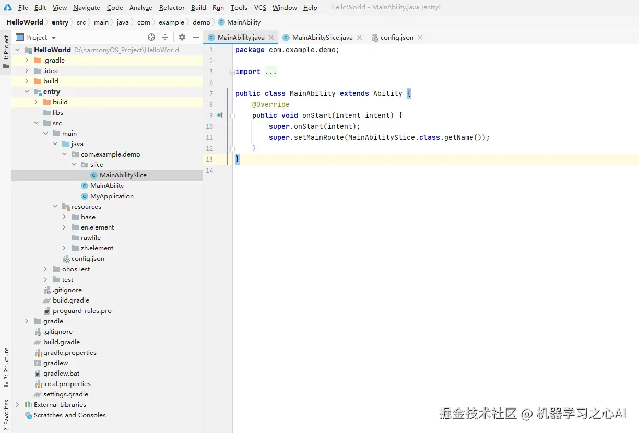Open the Build menu
639x433 pixels.
(198, 7)
